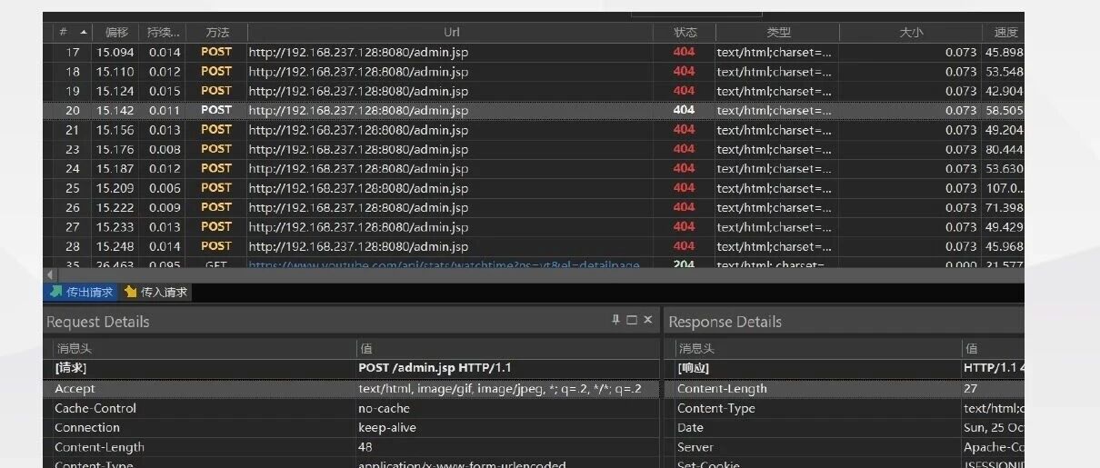
Task: Click speed value 80.444
Action: (x=1004, y=149)
